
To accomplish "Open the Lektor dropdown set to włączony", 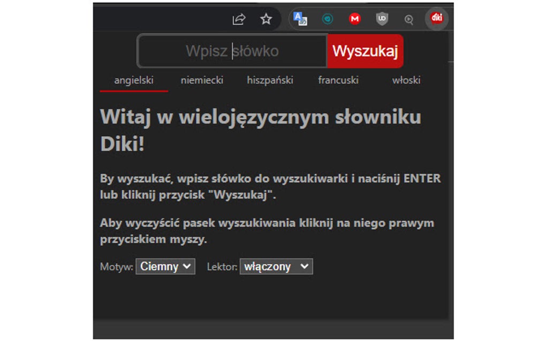I will point(276,267).
